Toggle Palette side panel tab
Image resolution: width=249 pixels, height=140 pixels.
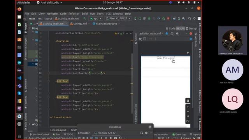coord(136,39)
